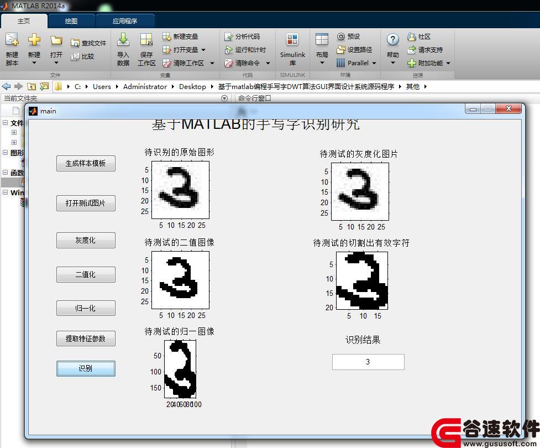Click 打开变量 (Open Variable) icon
This screenshot has width=540, height=448.
[x=167, y=50]
